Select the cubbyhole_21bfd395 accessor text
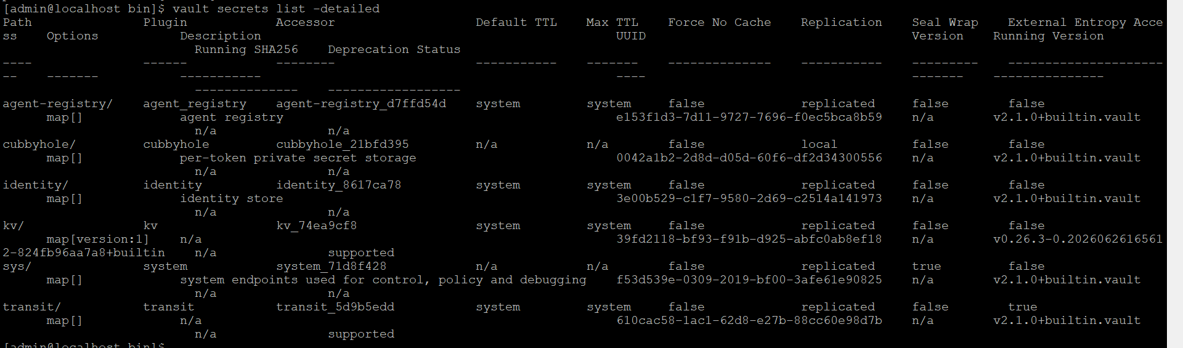The image size is (1183, 348). coord(343,144)
